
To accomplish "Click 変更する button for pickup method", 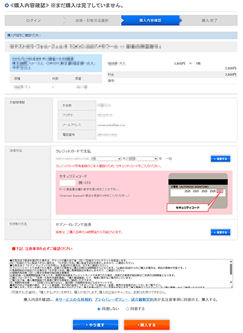I will point(221,232).
